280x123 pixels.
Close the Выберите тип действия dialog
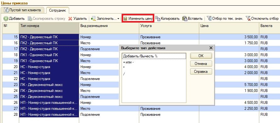tap(211, 48)
